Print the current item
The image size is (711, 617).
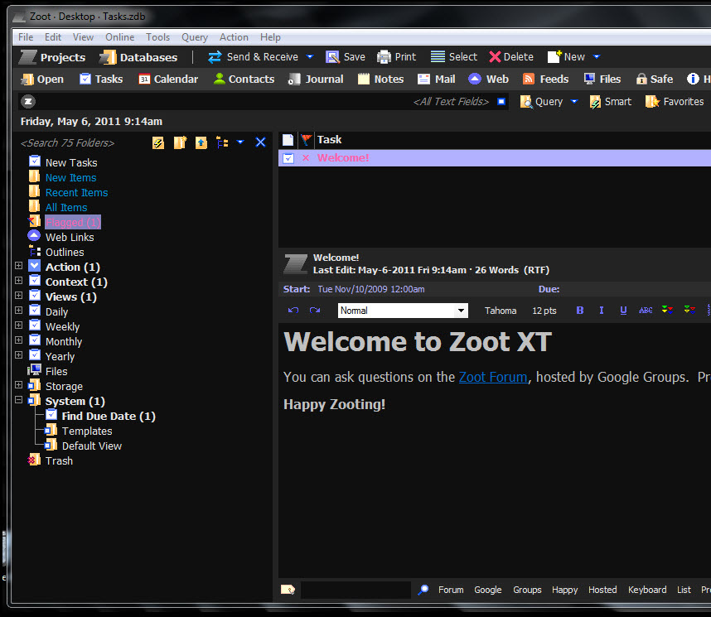(x=396, y=56)
